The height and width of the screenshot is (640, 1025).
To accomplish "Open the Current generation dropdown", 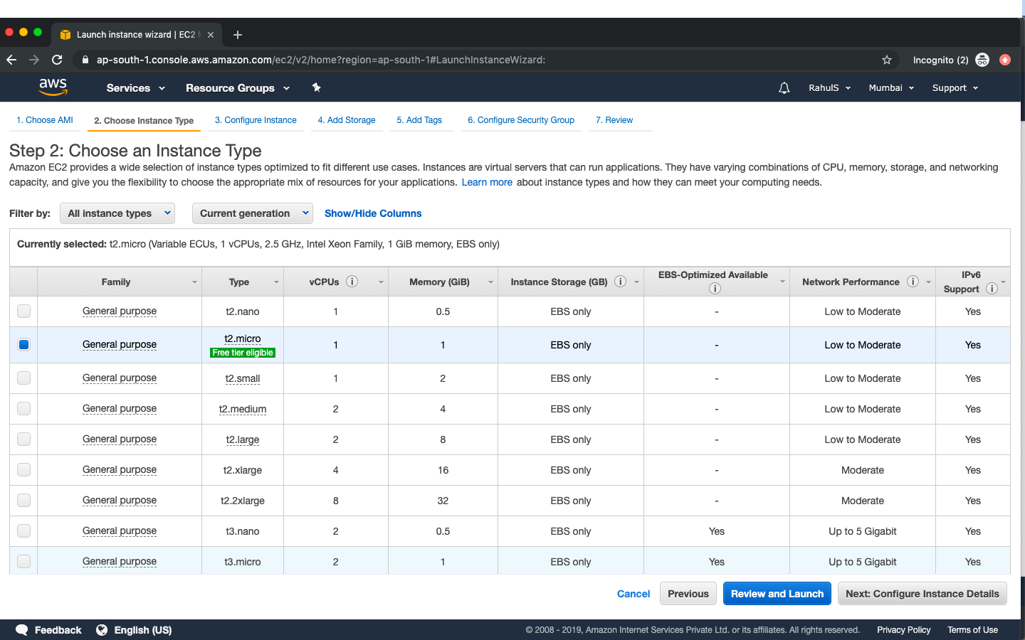I will tap(252, 213).
